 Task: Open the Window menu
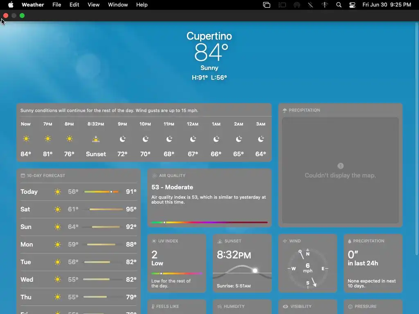118,5
